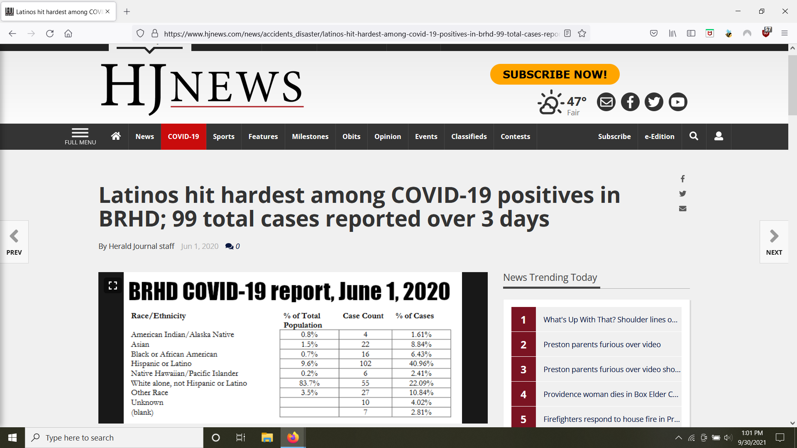Click SUBSCRIBE NOW! button
The image size is (797, 448).
(555, 74)
